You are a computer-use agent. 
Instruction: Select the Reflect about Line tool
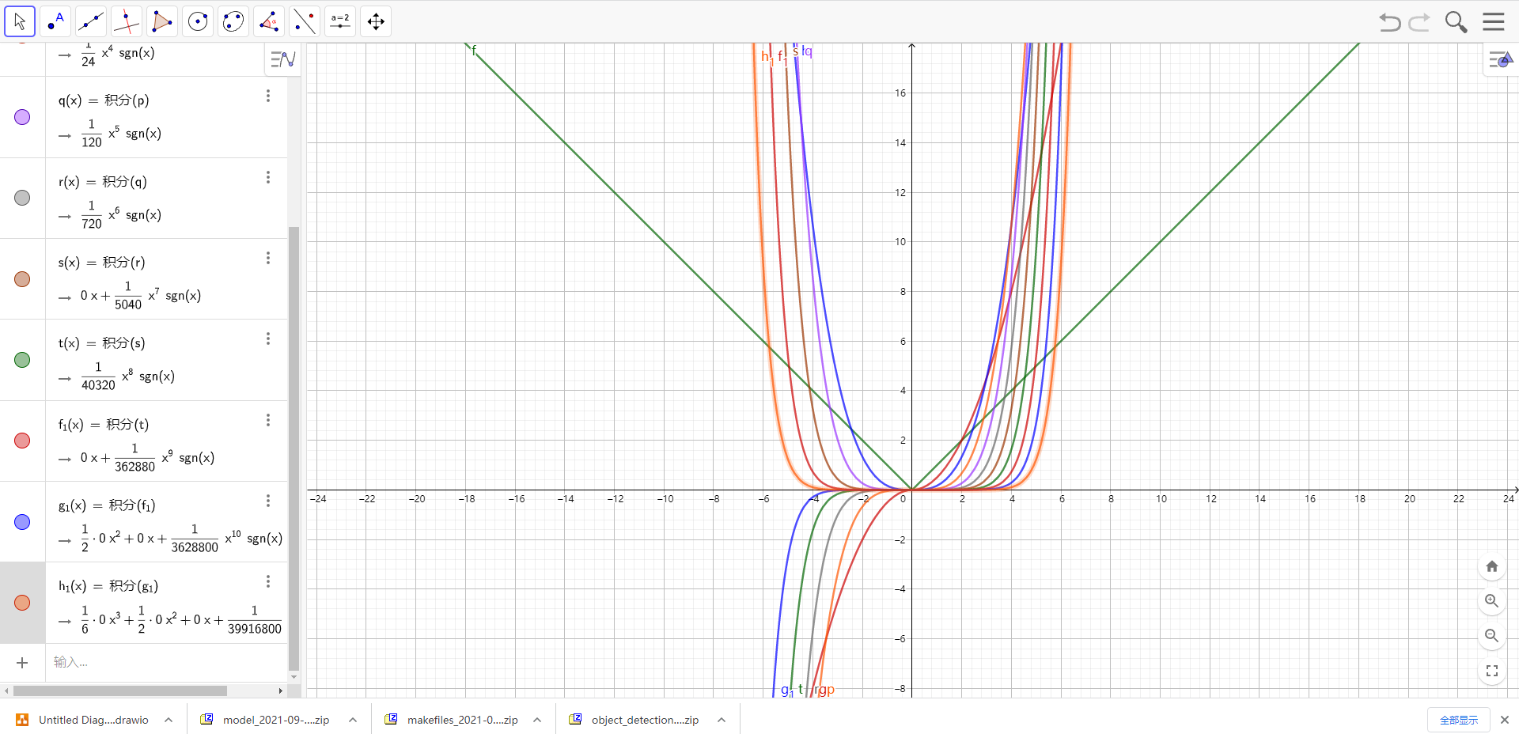[x=305, y=21]
